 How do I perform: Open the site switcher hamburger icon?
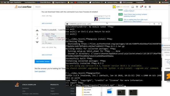pyautogui.click(x=150, y=7)
